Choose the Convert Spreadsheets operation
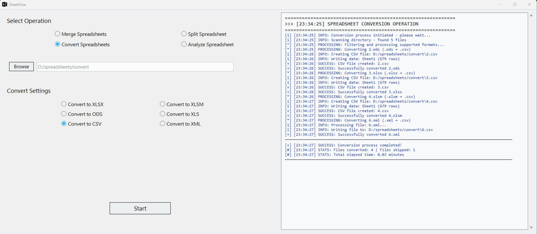 click(x=57, y=44)
